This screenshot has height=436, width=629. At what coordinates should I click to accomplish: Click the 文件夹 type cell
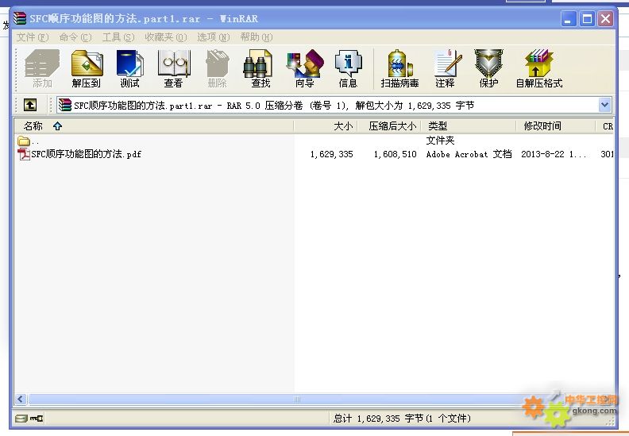pyautogui.click(x=440, y=141)
